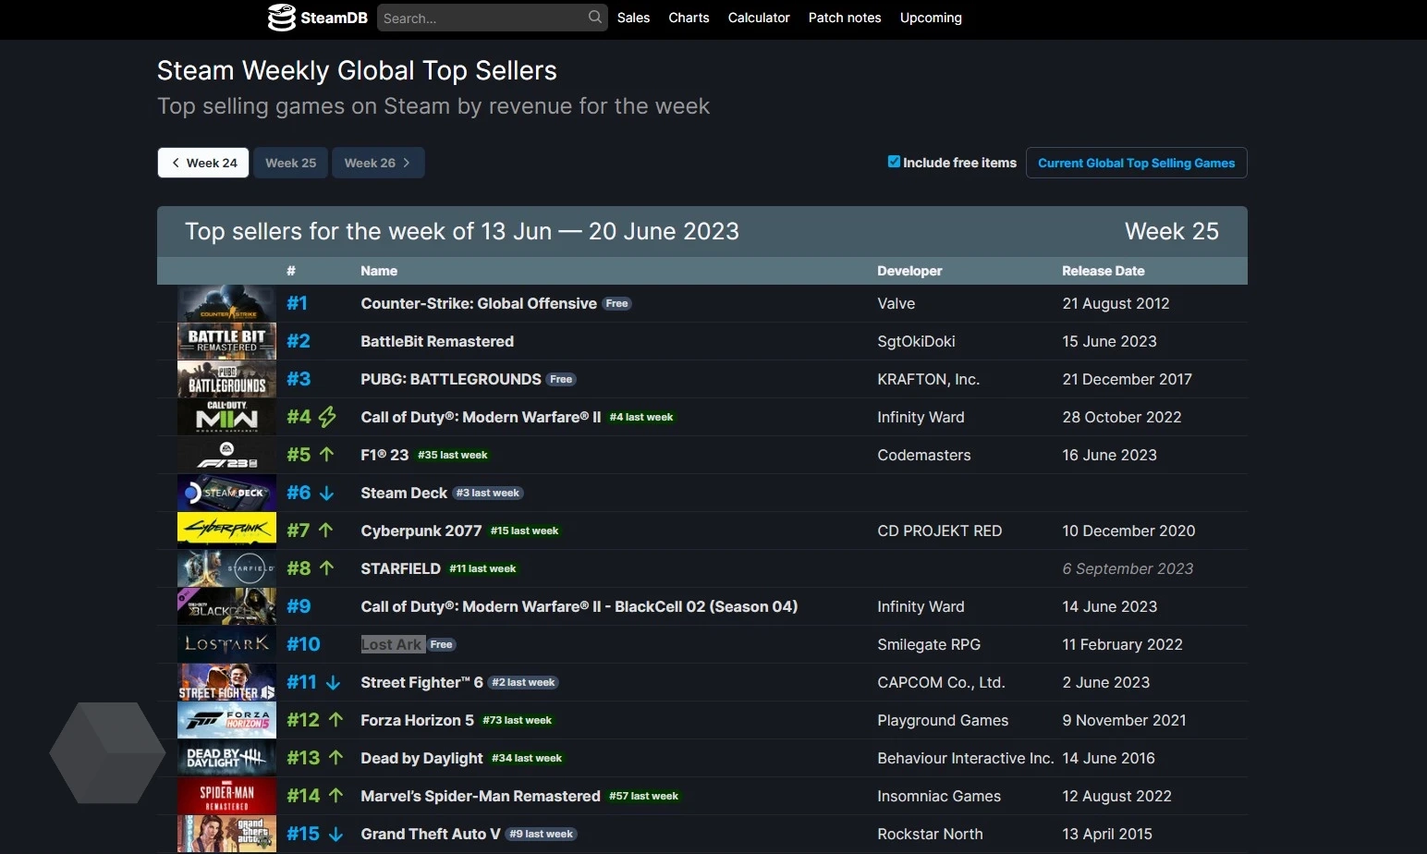Image resolution: width=1427 pixels, height=854 pixels.
Task: Open Lost Ark logo thumbnail
Action: 226,644
